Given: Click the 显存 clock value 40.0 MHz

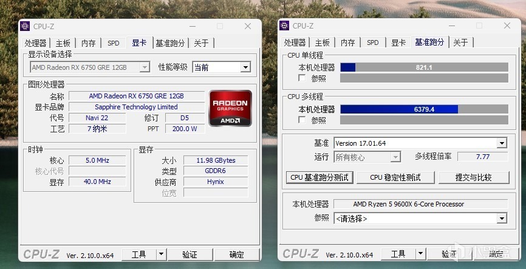Looking at the screenshot, I should pos(97,182).
